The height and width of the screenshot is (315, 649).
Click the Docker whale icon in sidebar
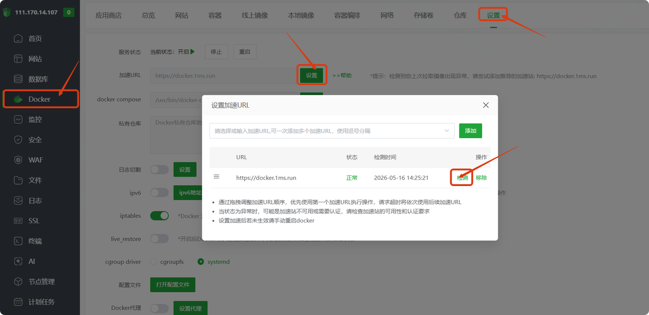click(18, 99)
